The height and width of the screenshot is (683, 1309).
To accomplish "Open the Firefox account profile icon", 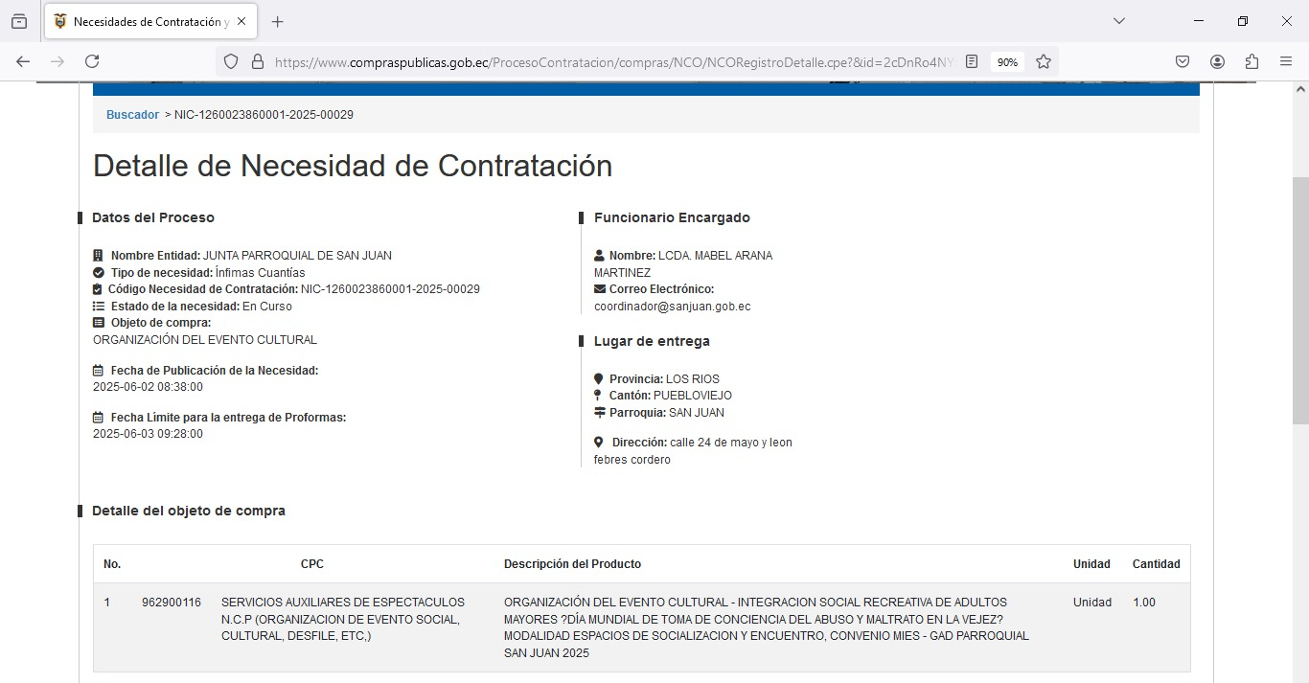I will 1217,61.
